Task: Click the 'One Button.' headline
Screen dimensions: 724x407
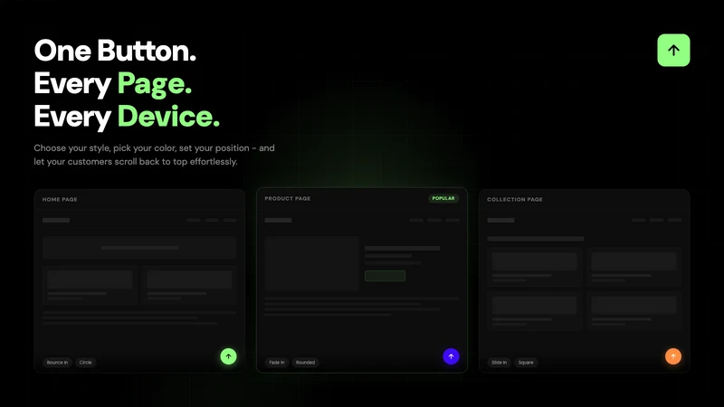Action: click(115, 51)
